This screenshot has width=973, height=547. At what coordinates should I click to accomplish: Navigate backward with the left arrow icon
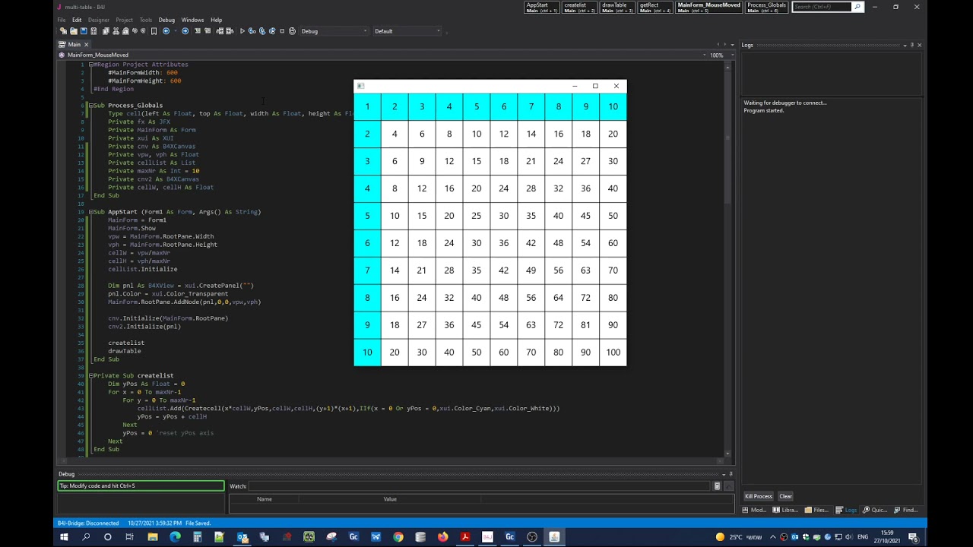coord(166,31)
